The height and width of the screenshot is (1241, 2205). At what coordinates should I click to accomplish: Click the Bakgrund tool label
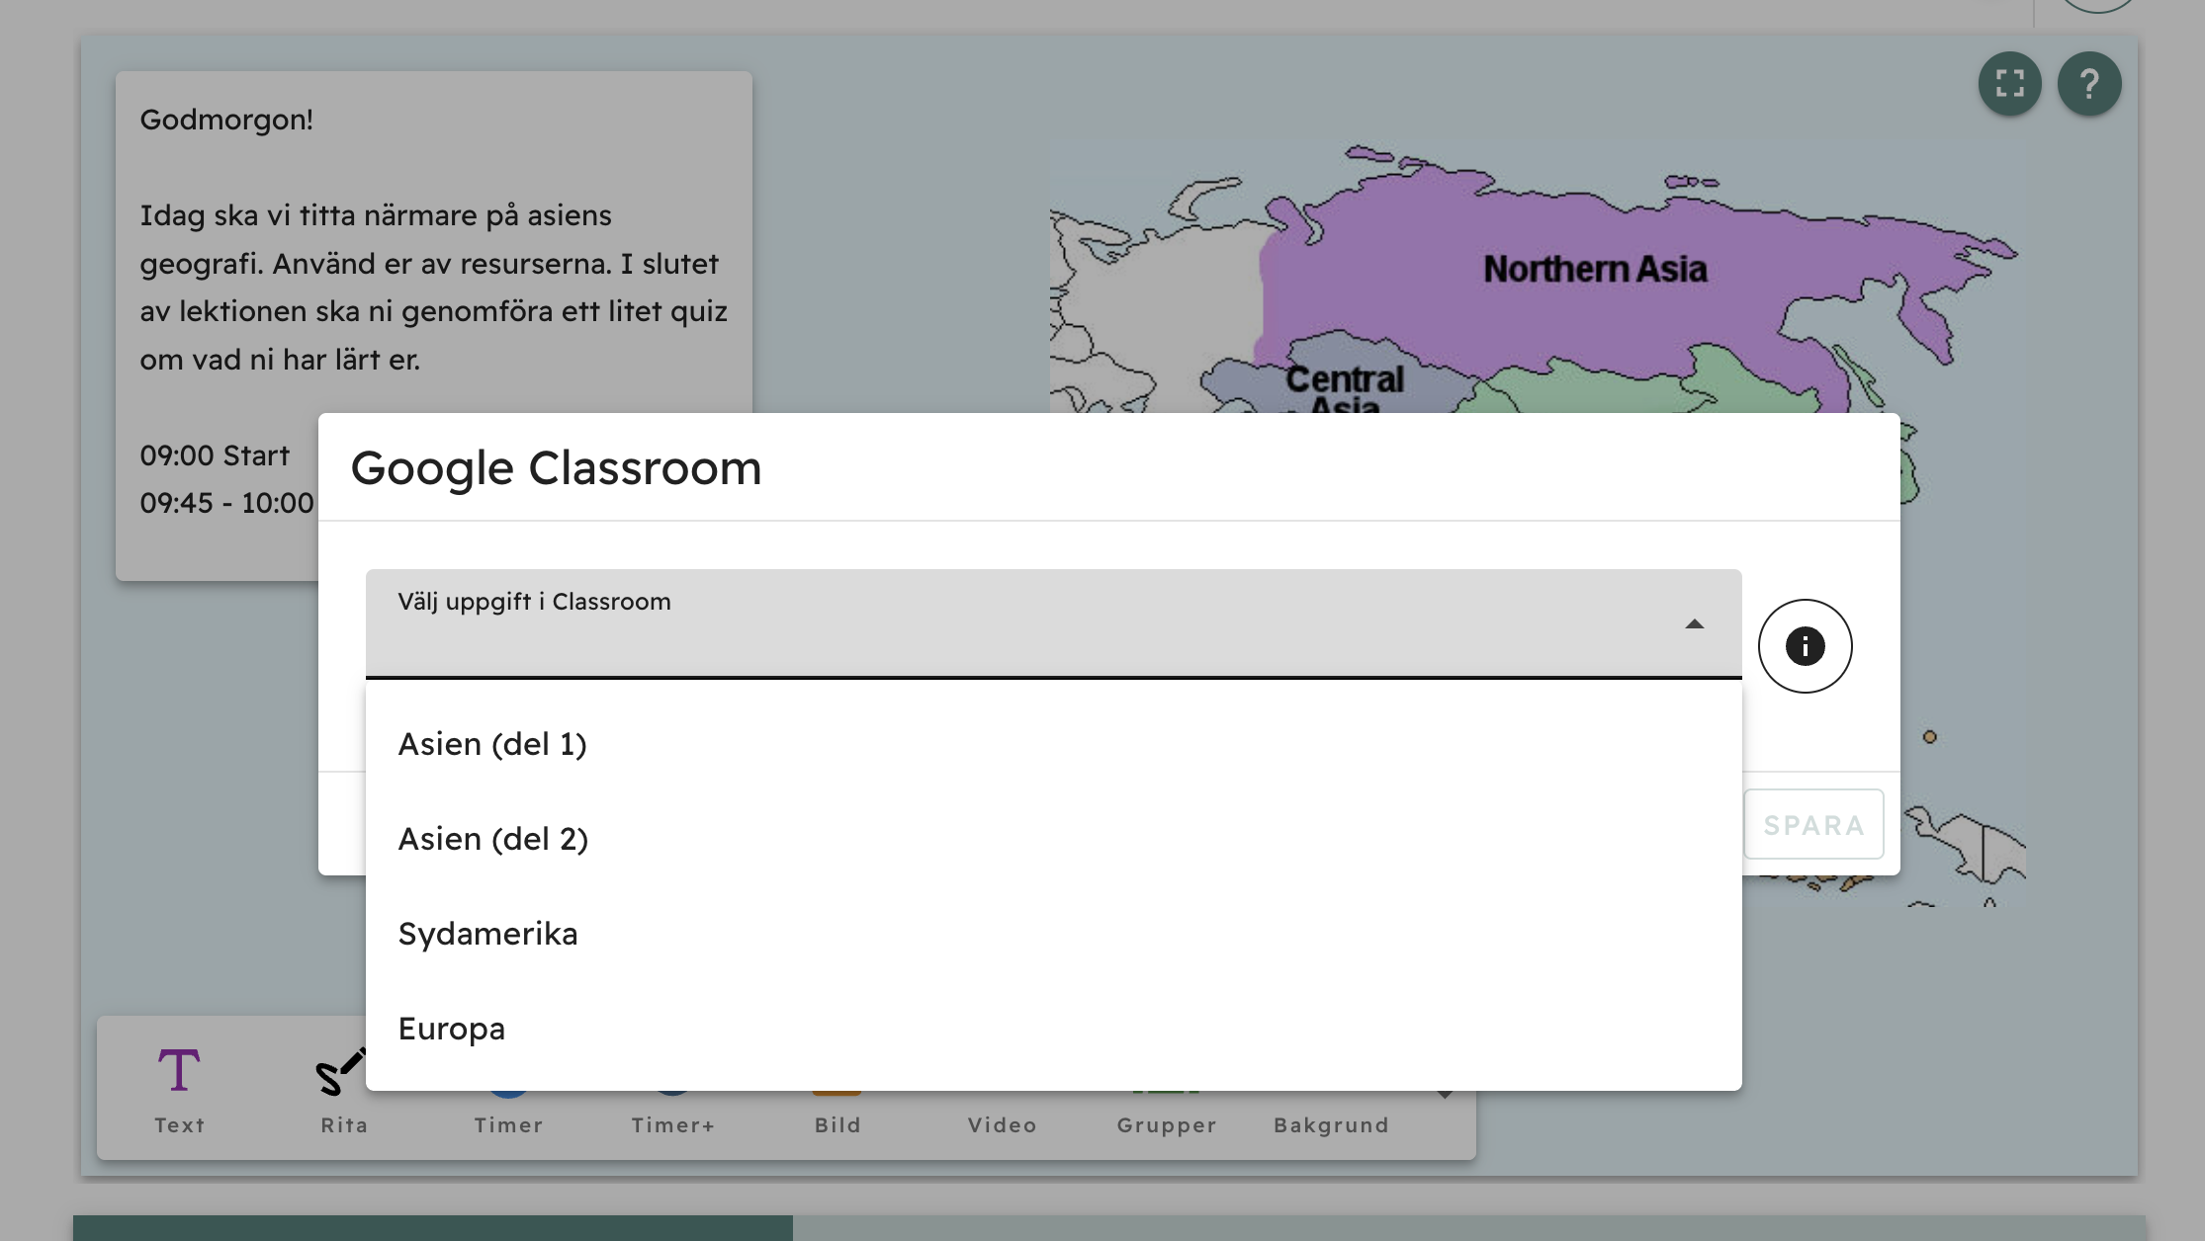click(x=1331, y=1125)
